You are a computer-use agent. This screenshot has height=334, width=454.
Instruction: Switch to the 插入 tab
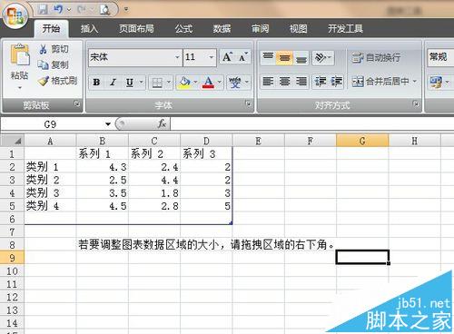pos(89,28)
